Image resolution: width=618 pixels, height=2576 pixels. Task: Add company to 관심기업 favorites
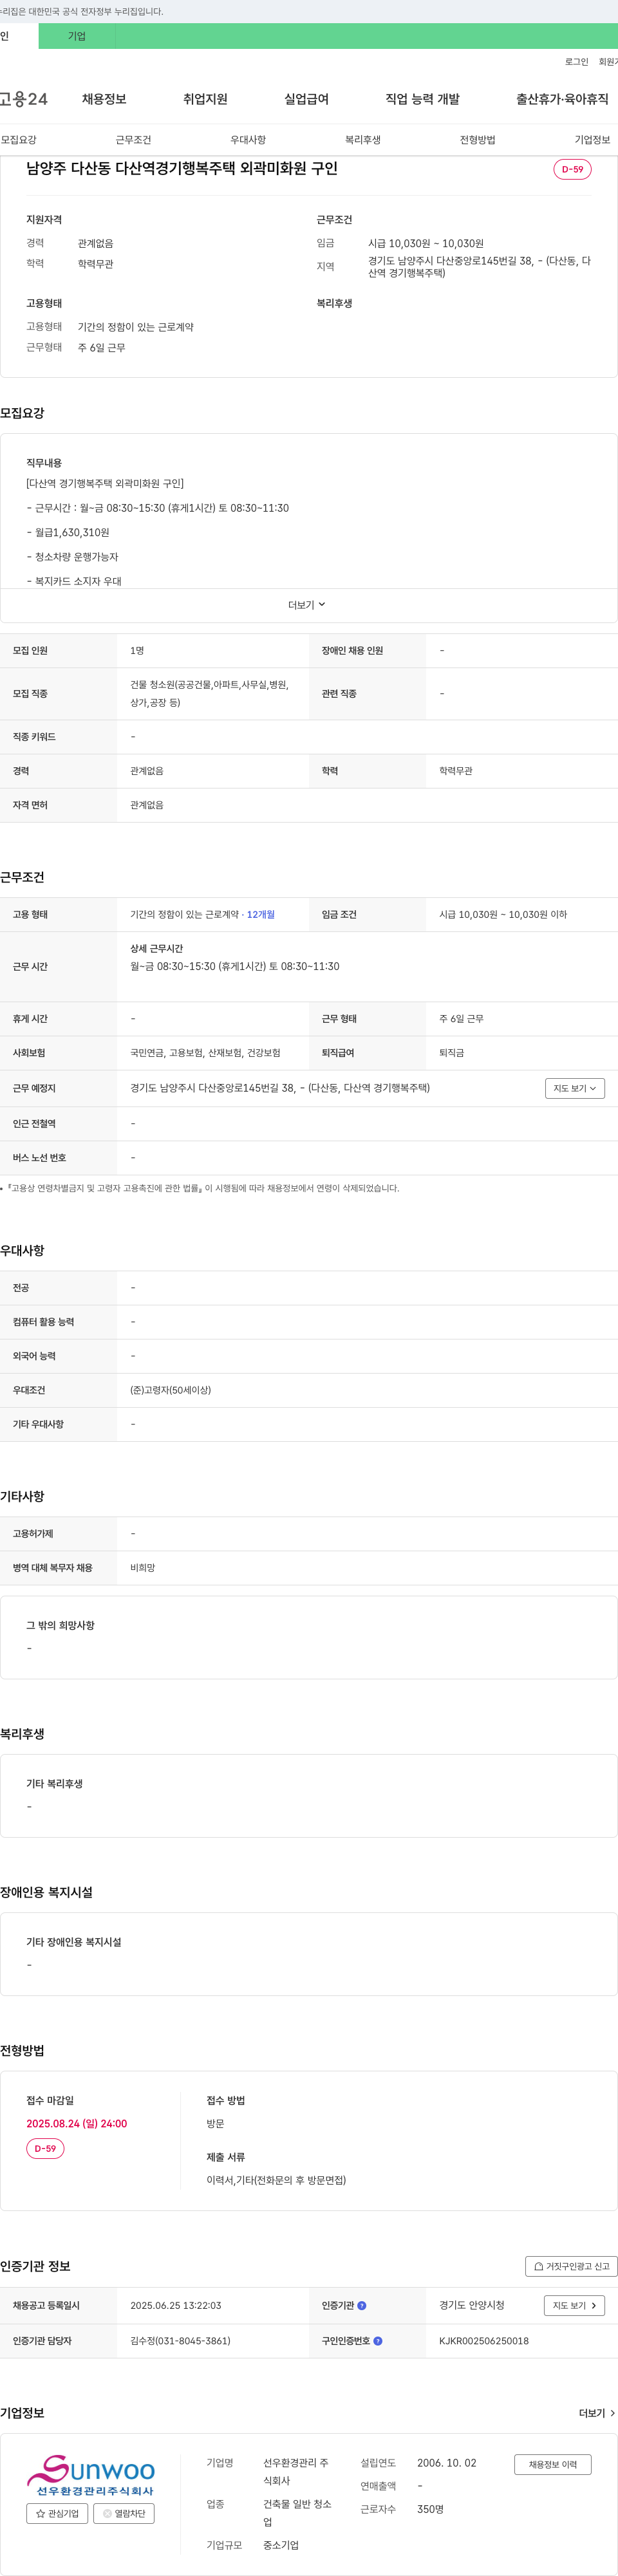click(x=57, y=2513)
